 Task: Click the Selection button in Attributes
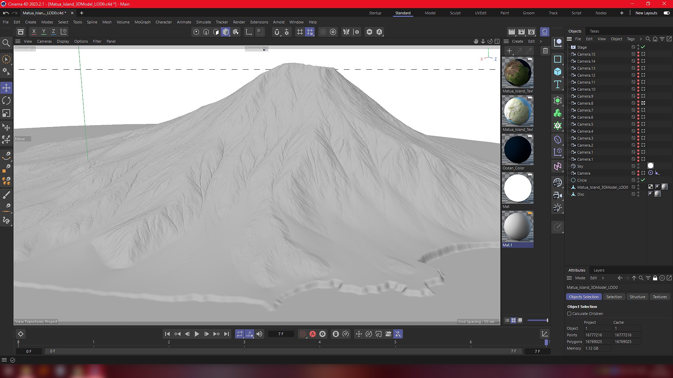(614, 297)
